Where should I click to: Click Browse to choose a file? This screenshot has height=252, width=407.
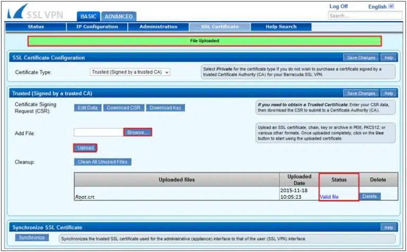pyautogui.click(x=138, y=132)
